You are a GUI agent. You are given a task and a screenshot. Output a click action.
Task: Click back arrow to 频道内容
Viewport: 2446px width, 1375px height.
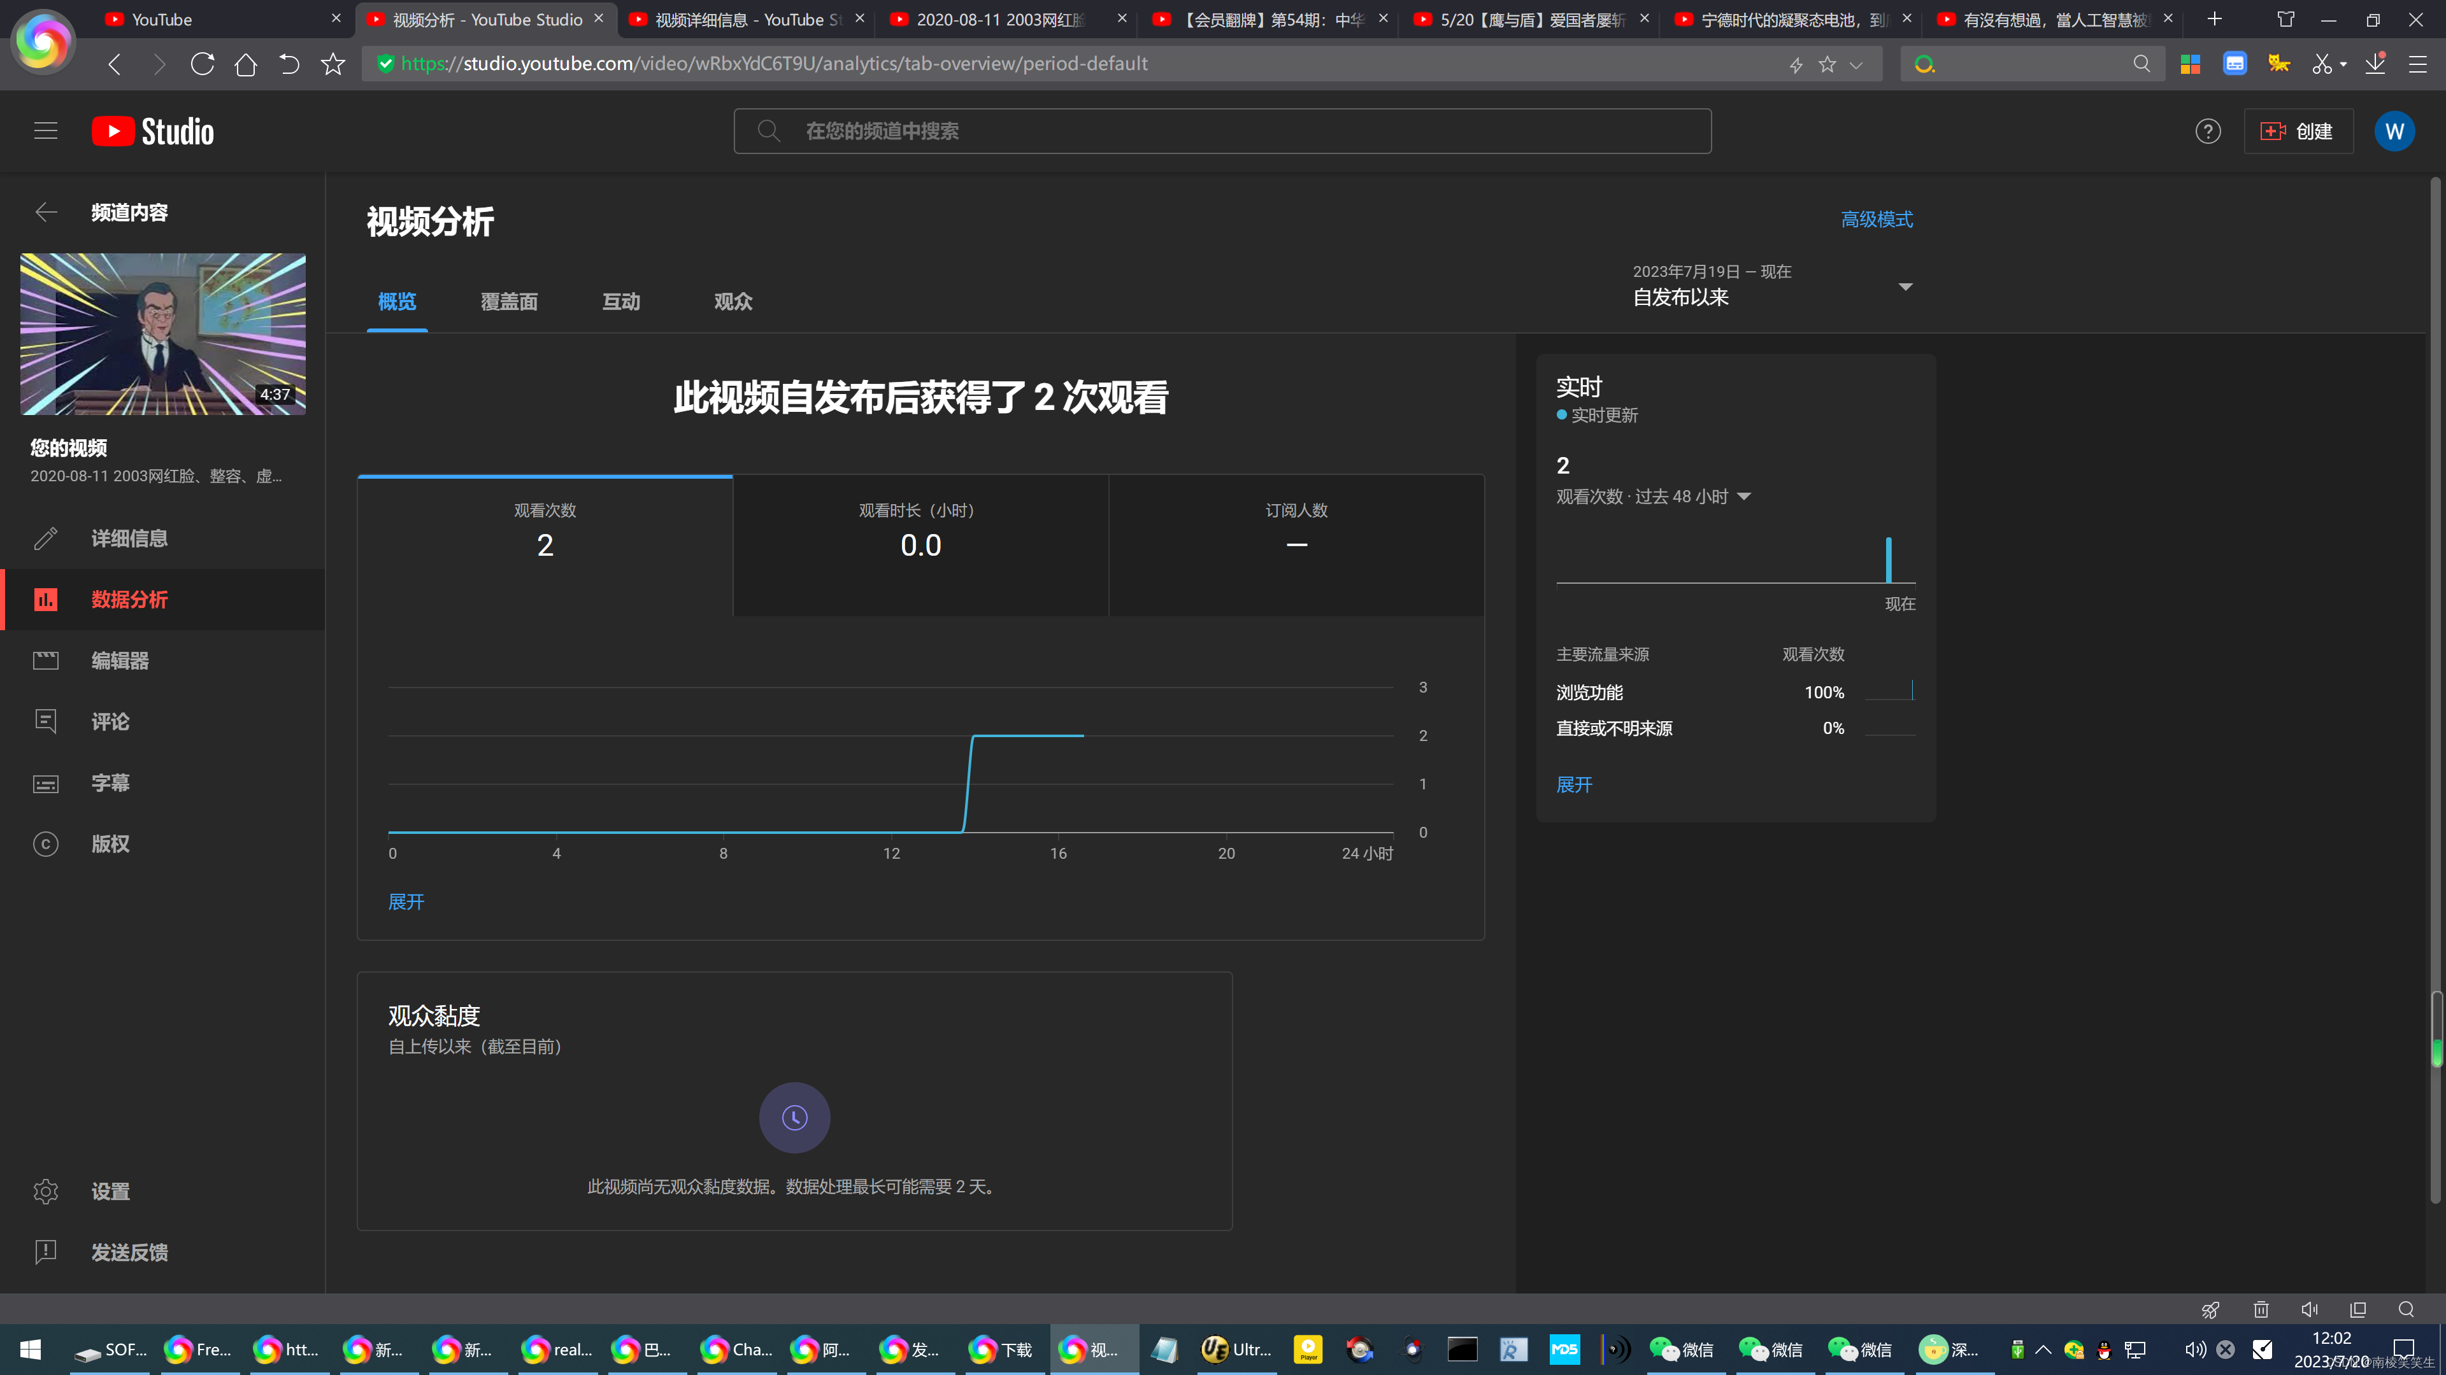tap(46, 213)
